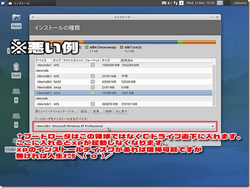The width and height of the screenshot is (250, 188).
Task: Click the 新しいパーティションテーブル button
Action: click(x=56, y=111)
